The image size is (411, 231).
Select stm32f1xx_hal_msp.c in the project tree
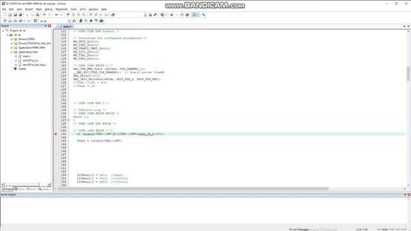[x=35, y=65]
